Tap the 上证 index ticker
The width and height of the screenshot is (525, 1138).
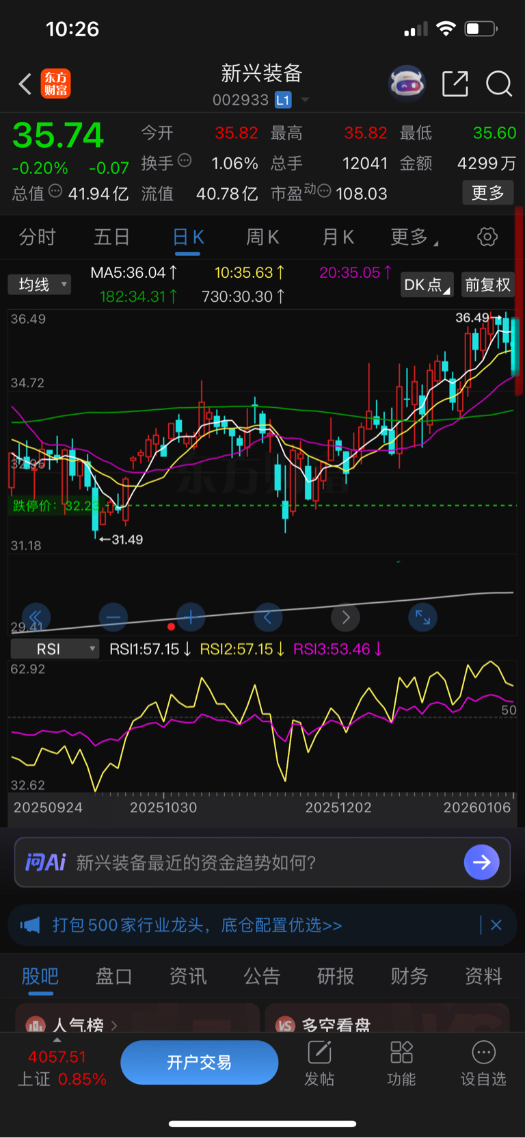tap(62, 1068)
